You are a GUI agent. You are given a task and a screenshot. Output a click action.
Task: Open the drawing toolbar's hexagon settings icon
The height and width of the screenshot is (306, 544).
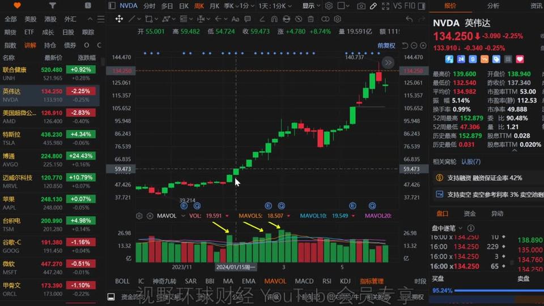[337, 19]
